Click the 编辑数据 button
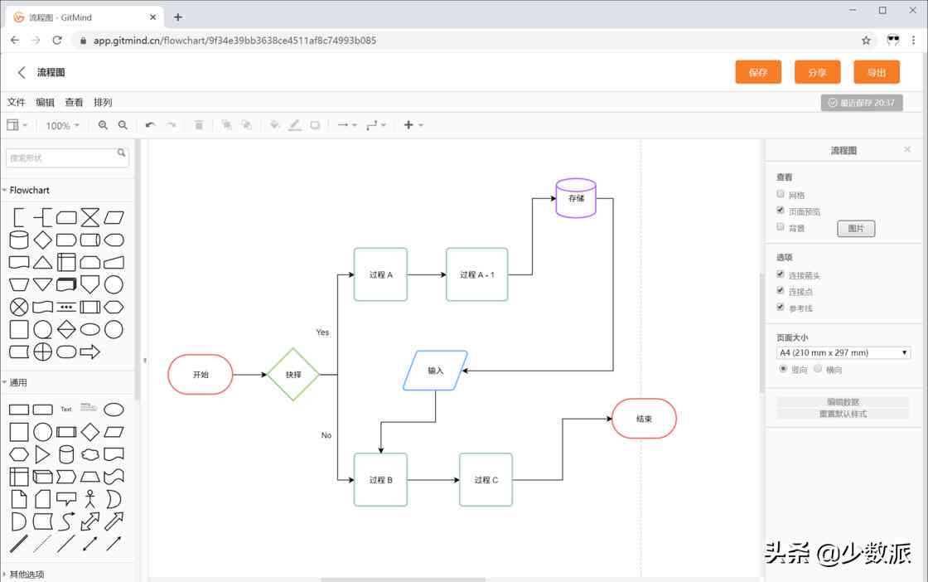The width and height of the screenshot is (928, 582). click(843, 402)
